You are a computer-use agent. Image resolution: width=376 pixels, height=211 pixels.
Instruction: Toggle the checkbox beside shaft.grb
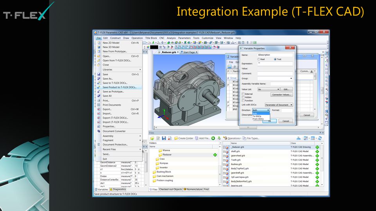click(224, 152)
